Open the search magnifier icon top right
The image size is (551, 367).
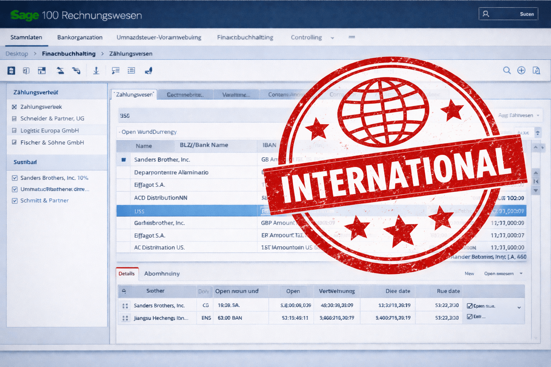click(507, 70)
